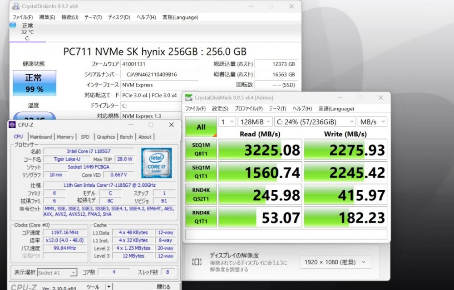The height and width of the screenshot is (290, 454).
Task: Click the CrystalDiskInfo app icon in title bar
Action: coord(16,6)
